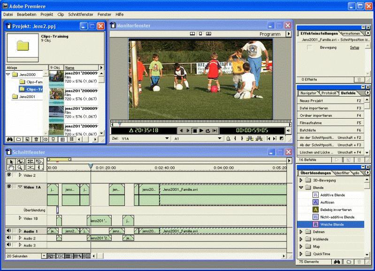Open the Ziel V1A target dropdown

point(167,139)
